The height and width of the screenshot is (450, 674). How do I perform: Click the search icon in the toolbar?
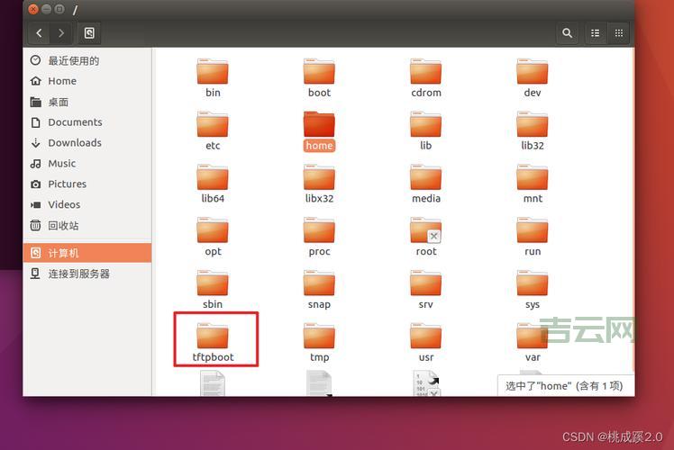(x=567, y=33)
